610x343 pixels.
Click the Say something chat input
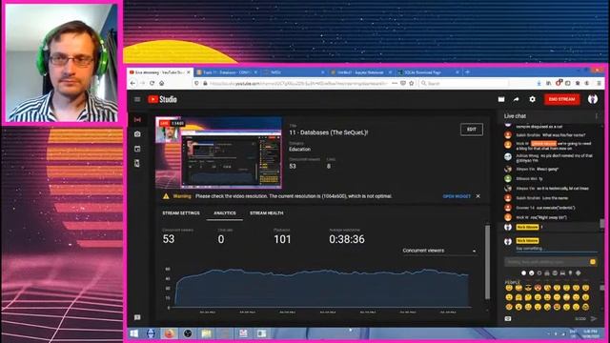coord(557,249)
